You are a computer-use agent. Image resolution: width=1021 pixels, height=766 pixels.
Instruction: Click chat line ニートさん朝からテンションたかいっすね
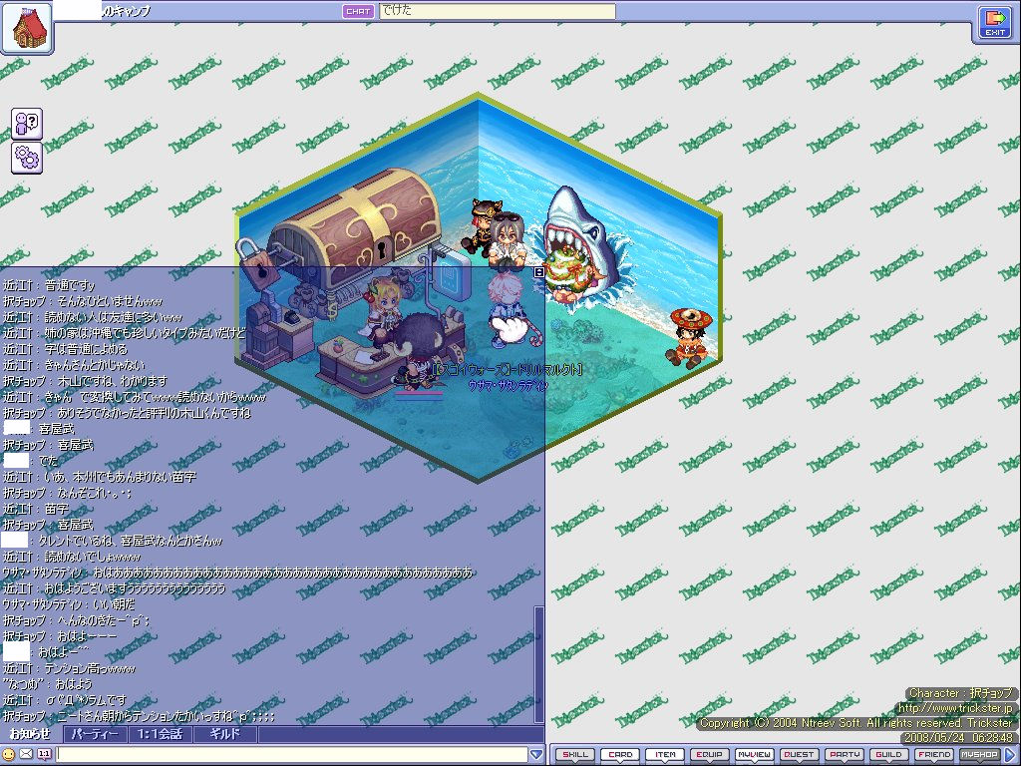coord(139,716)
